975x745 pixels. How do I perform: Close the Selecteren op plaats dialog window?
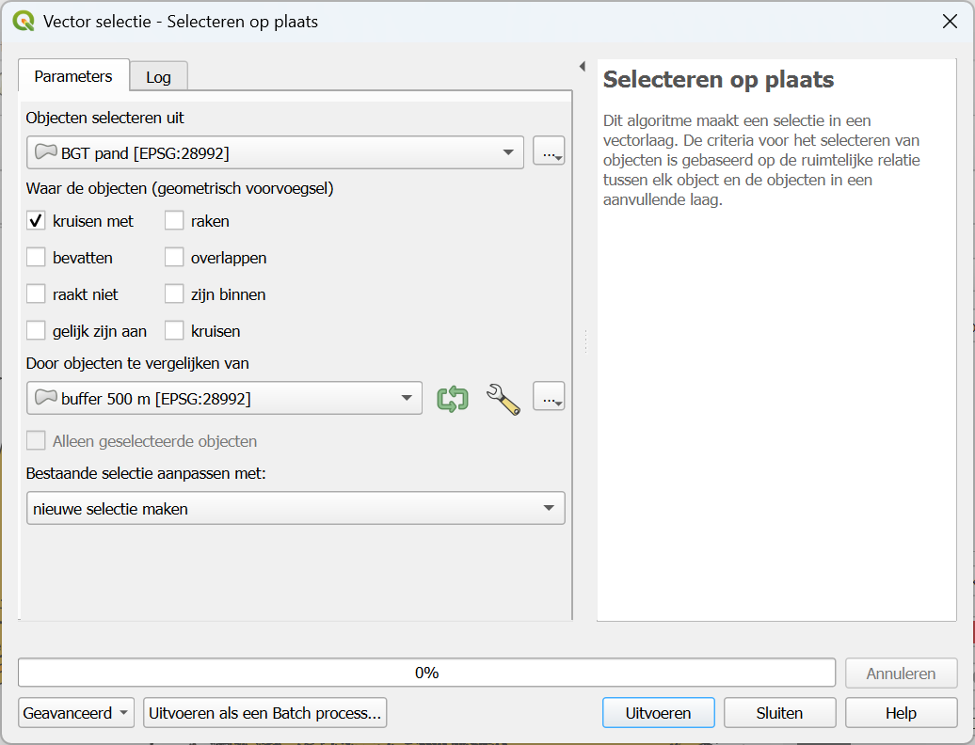950,22
